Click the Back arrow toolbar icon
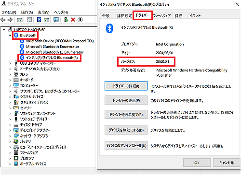Viewport: 241px width, 175px height. pyautogui.click(x=3, y=20)
